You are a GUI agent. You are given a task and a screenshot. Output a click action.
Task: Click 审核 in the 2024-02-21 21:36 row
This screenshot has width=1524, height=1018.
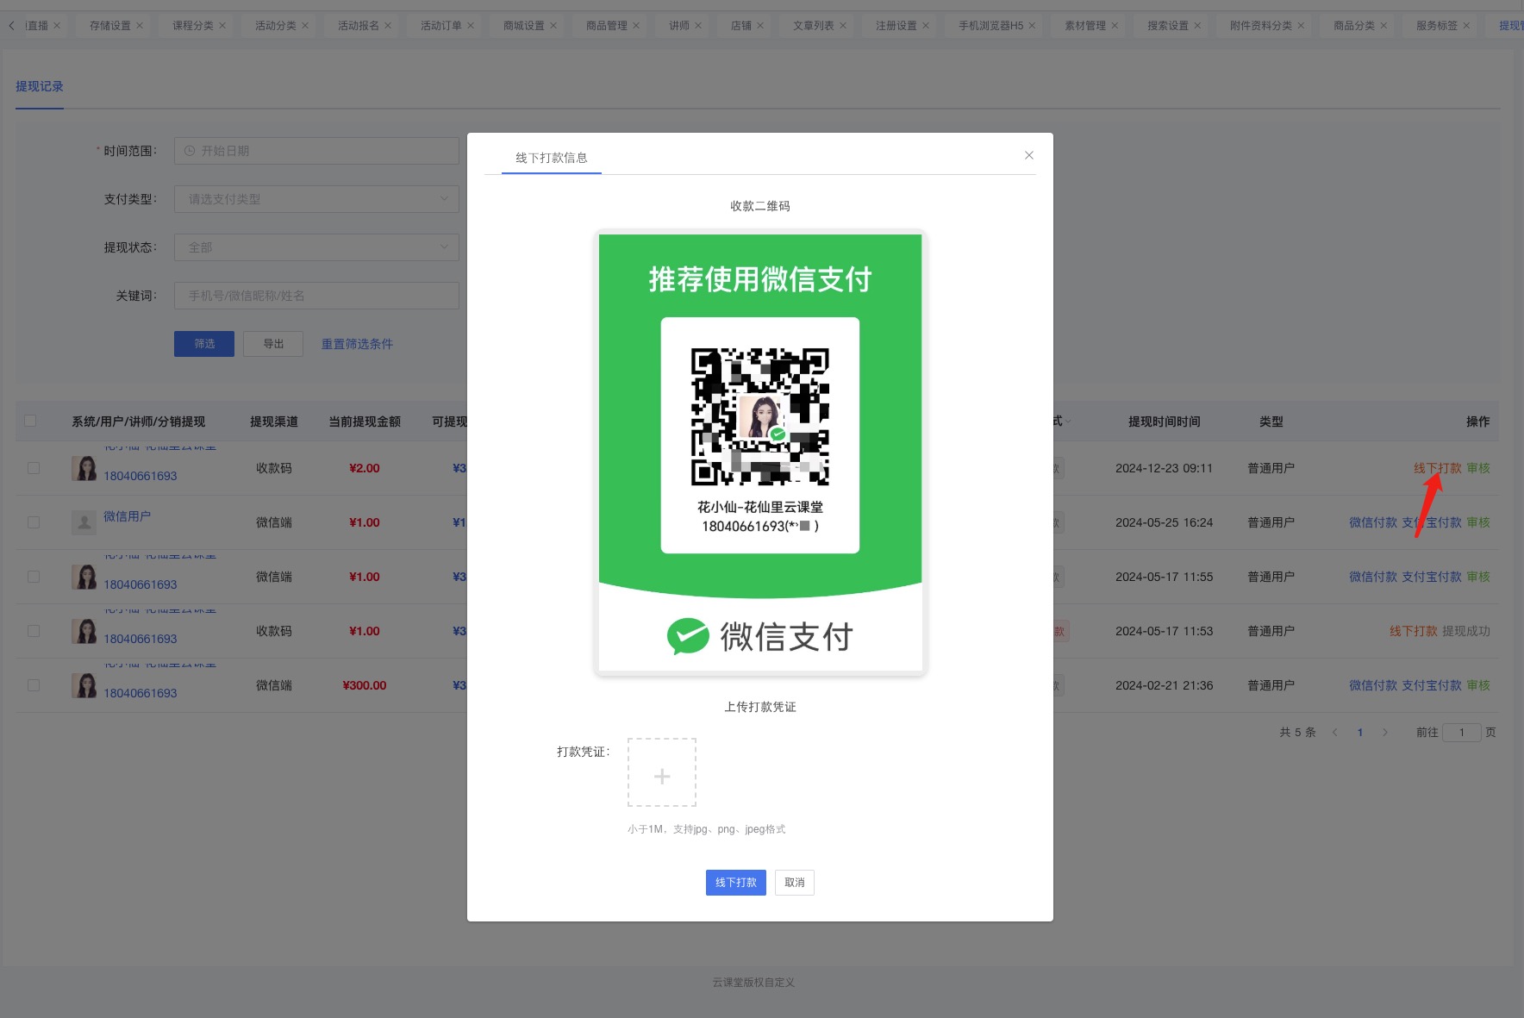(1478, 685)
